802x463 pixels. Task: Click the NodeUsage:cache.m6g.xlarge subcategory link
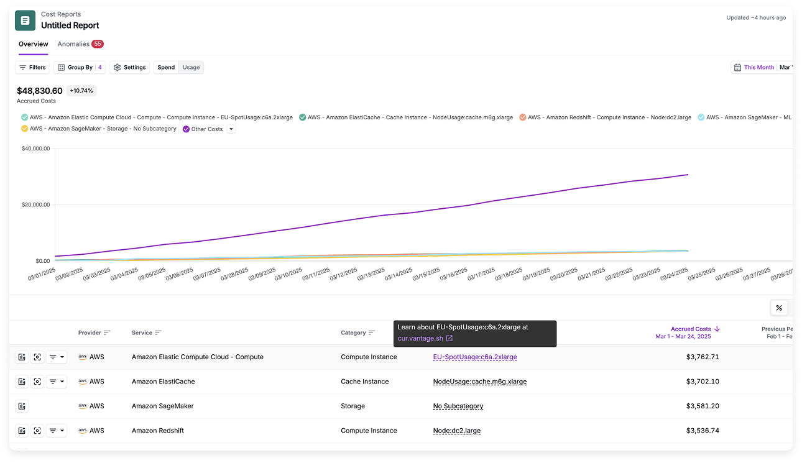480,382
